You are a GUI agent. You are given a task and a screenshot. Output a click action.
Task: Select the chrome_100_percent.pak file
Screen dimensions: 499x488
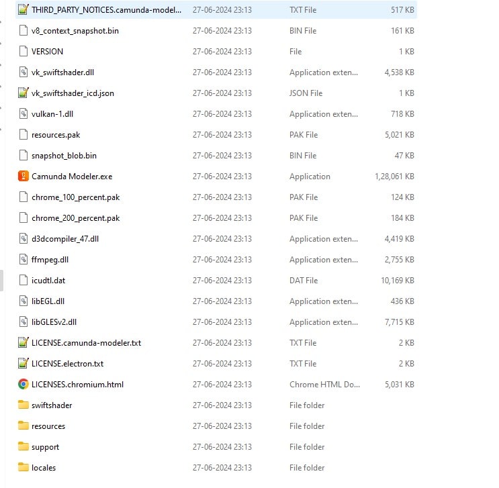point(75,197)
